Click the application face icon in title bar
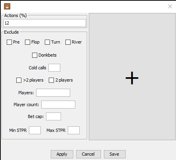The image size is (176, 160). tap(7, 6)
